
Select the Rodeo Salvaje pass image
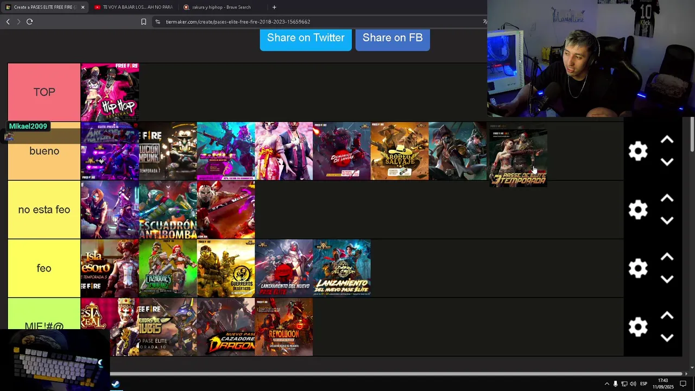[400, 151]
